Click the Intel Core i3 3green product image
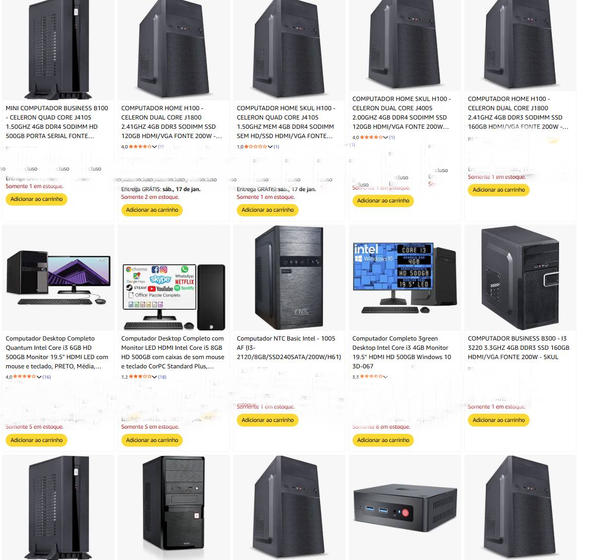611x560 pixels. (405, 278)
